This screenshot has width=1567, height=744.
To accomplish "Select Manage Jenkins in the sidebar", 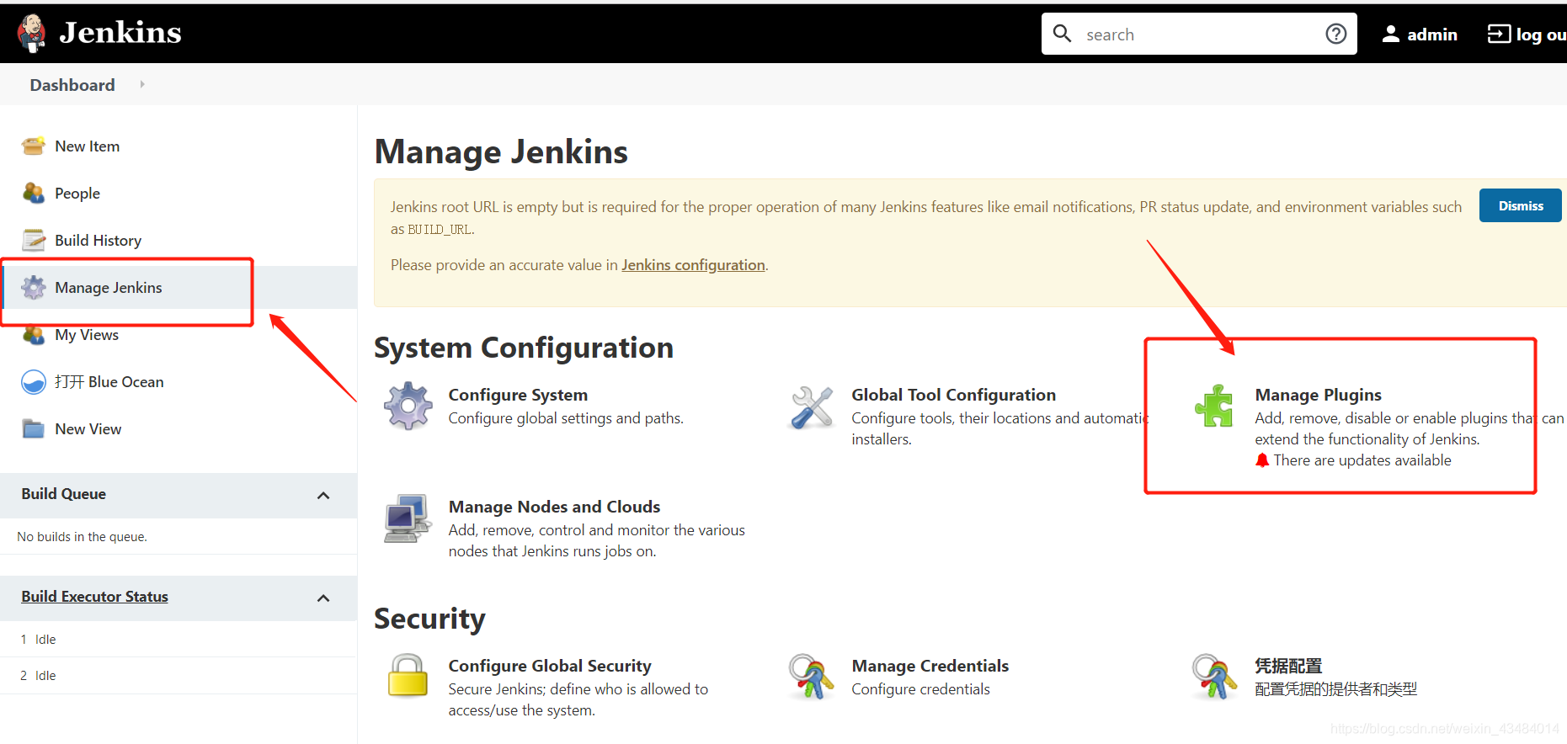I will 109,288.
